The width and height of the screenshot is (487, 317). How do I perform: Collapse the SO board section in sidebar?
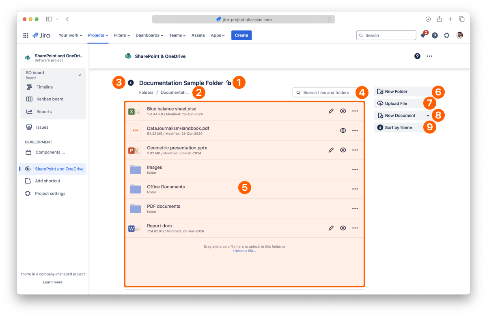[x=80, y=75]
